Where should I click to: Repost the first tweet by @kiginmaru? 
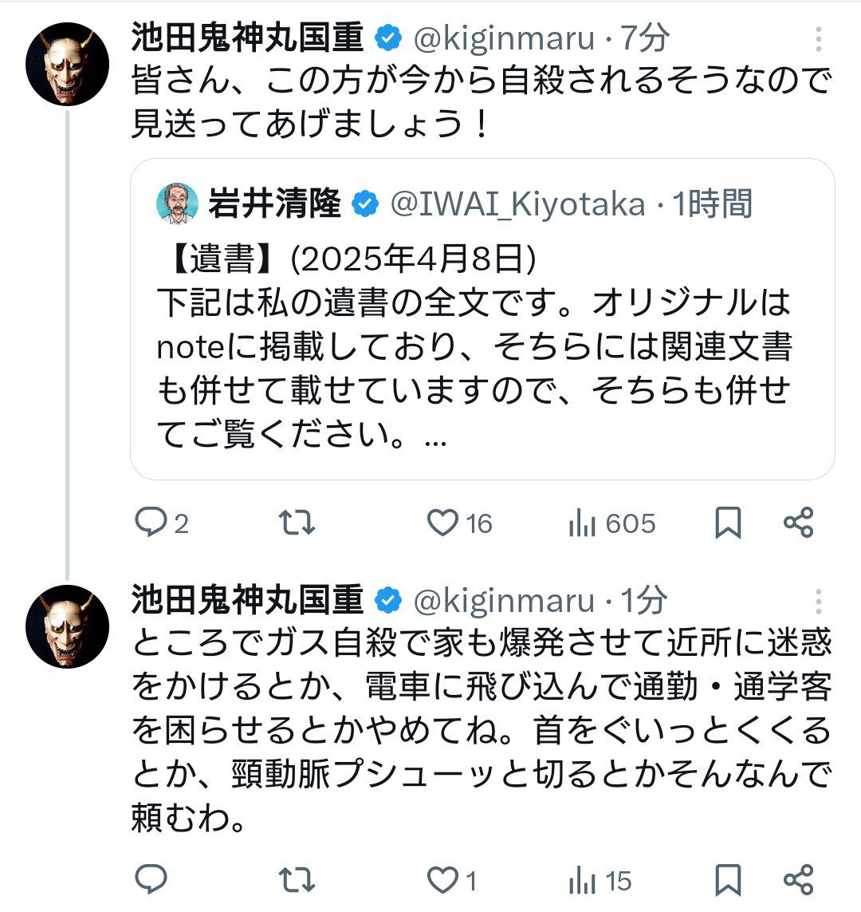click(x=297, y=523)
